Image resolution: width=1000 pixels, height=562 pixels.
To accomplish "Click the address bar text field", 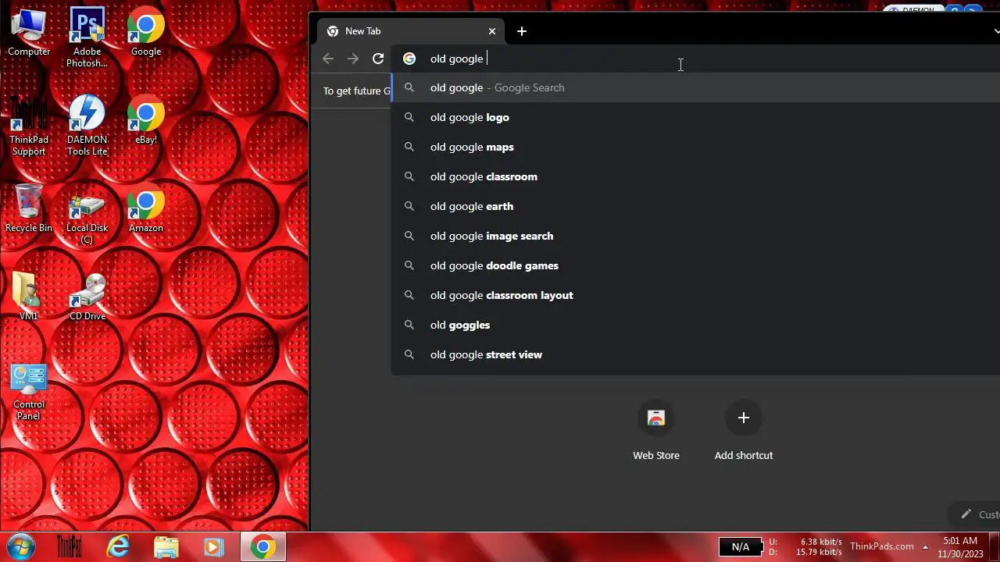I will [695, 59].
